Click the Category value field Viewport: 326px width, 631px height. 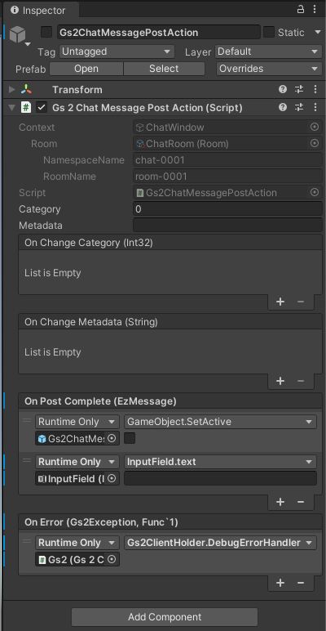(x=227, y=209)
